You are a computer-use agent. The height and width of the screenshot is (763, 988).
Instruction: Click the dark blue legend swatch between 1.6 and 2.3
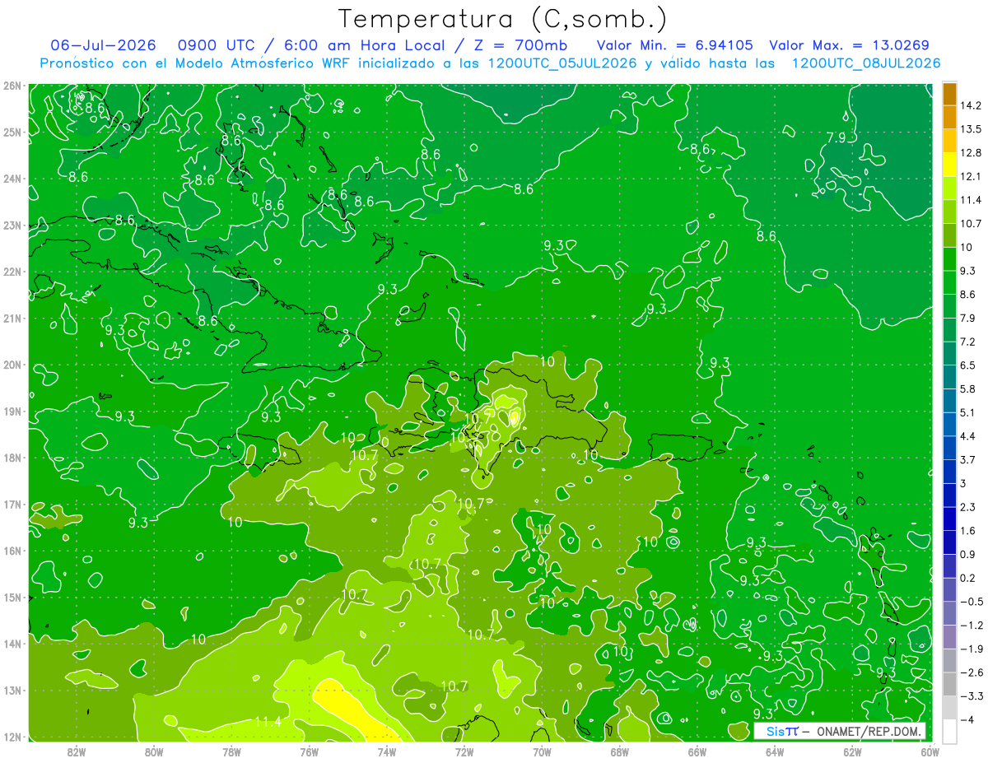tap(949, 519)
